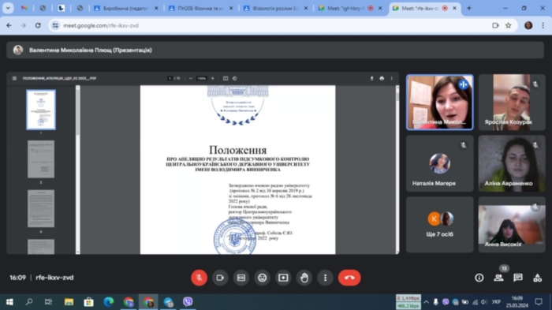Open Telegram from taskbar
This screenshot has height=310, width=552.
tap(168, 302)
